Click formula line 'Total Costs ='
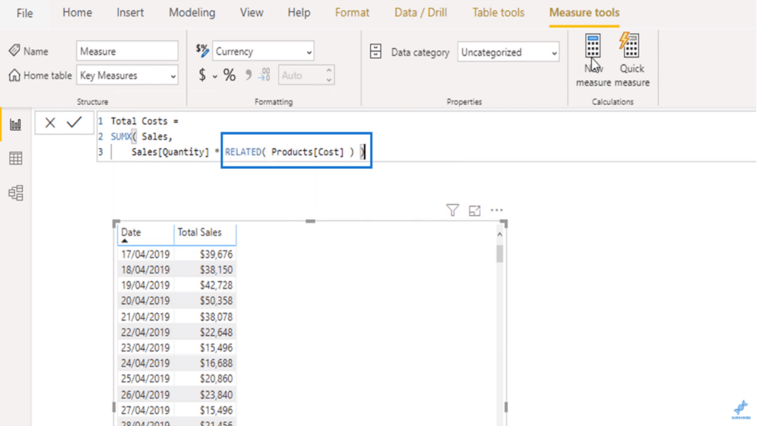 tap(144, 121)
